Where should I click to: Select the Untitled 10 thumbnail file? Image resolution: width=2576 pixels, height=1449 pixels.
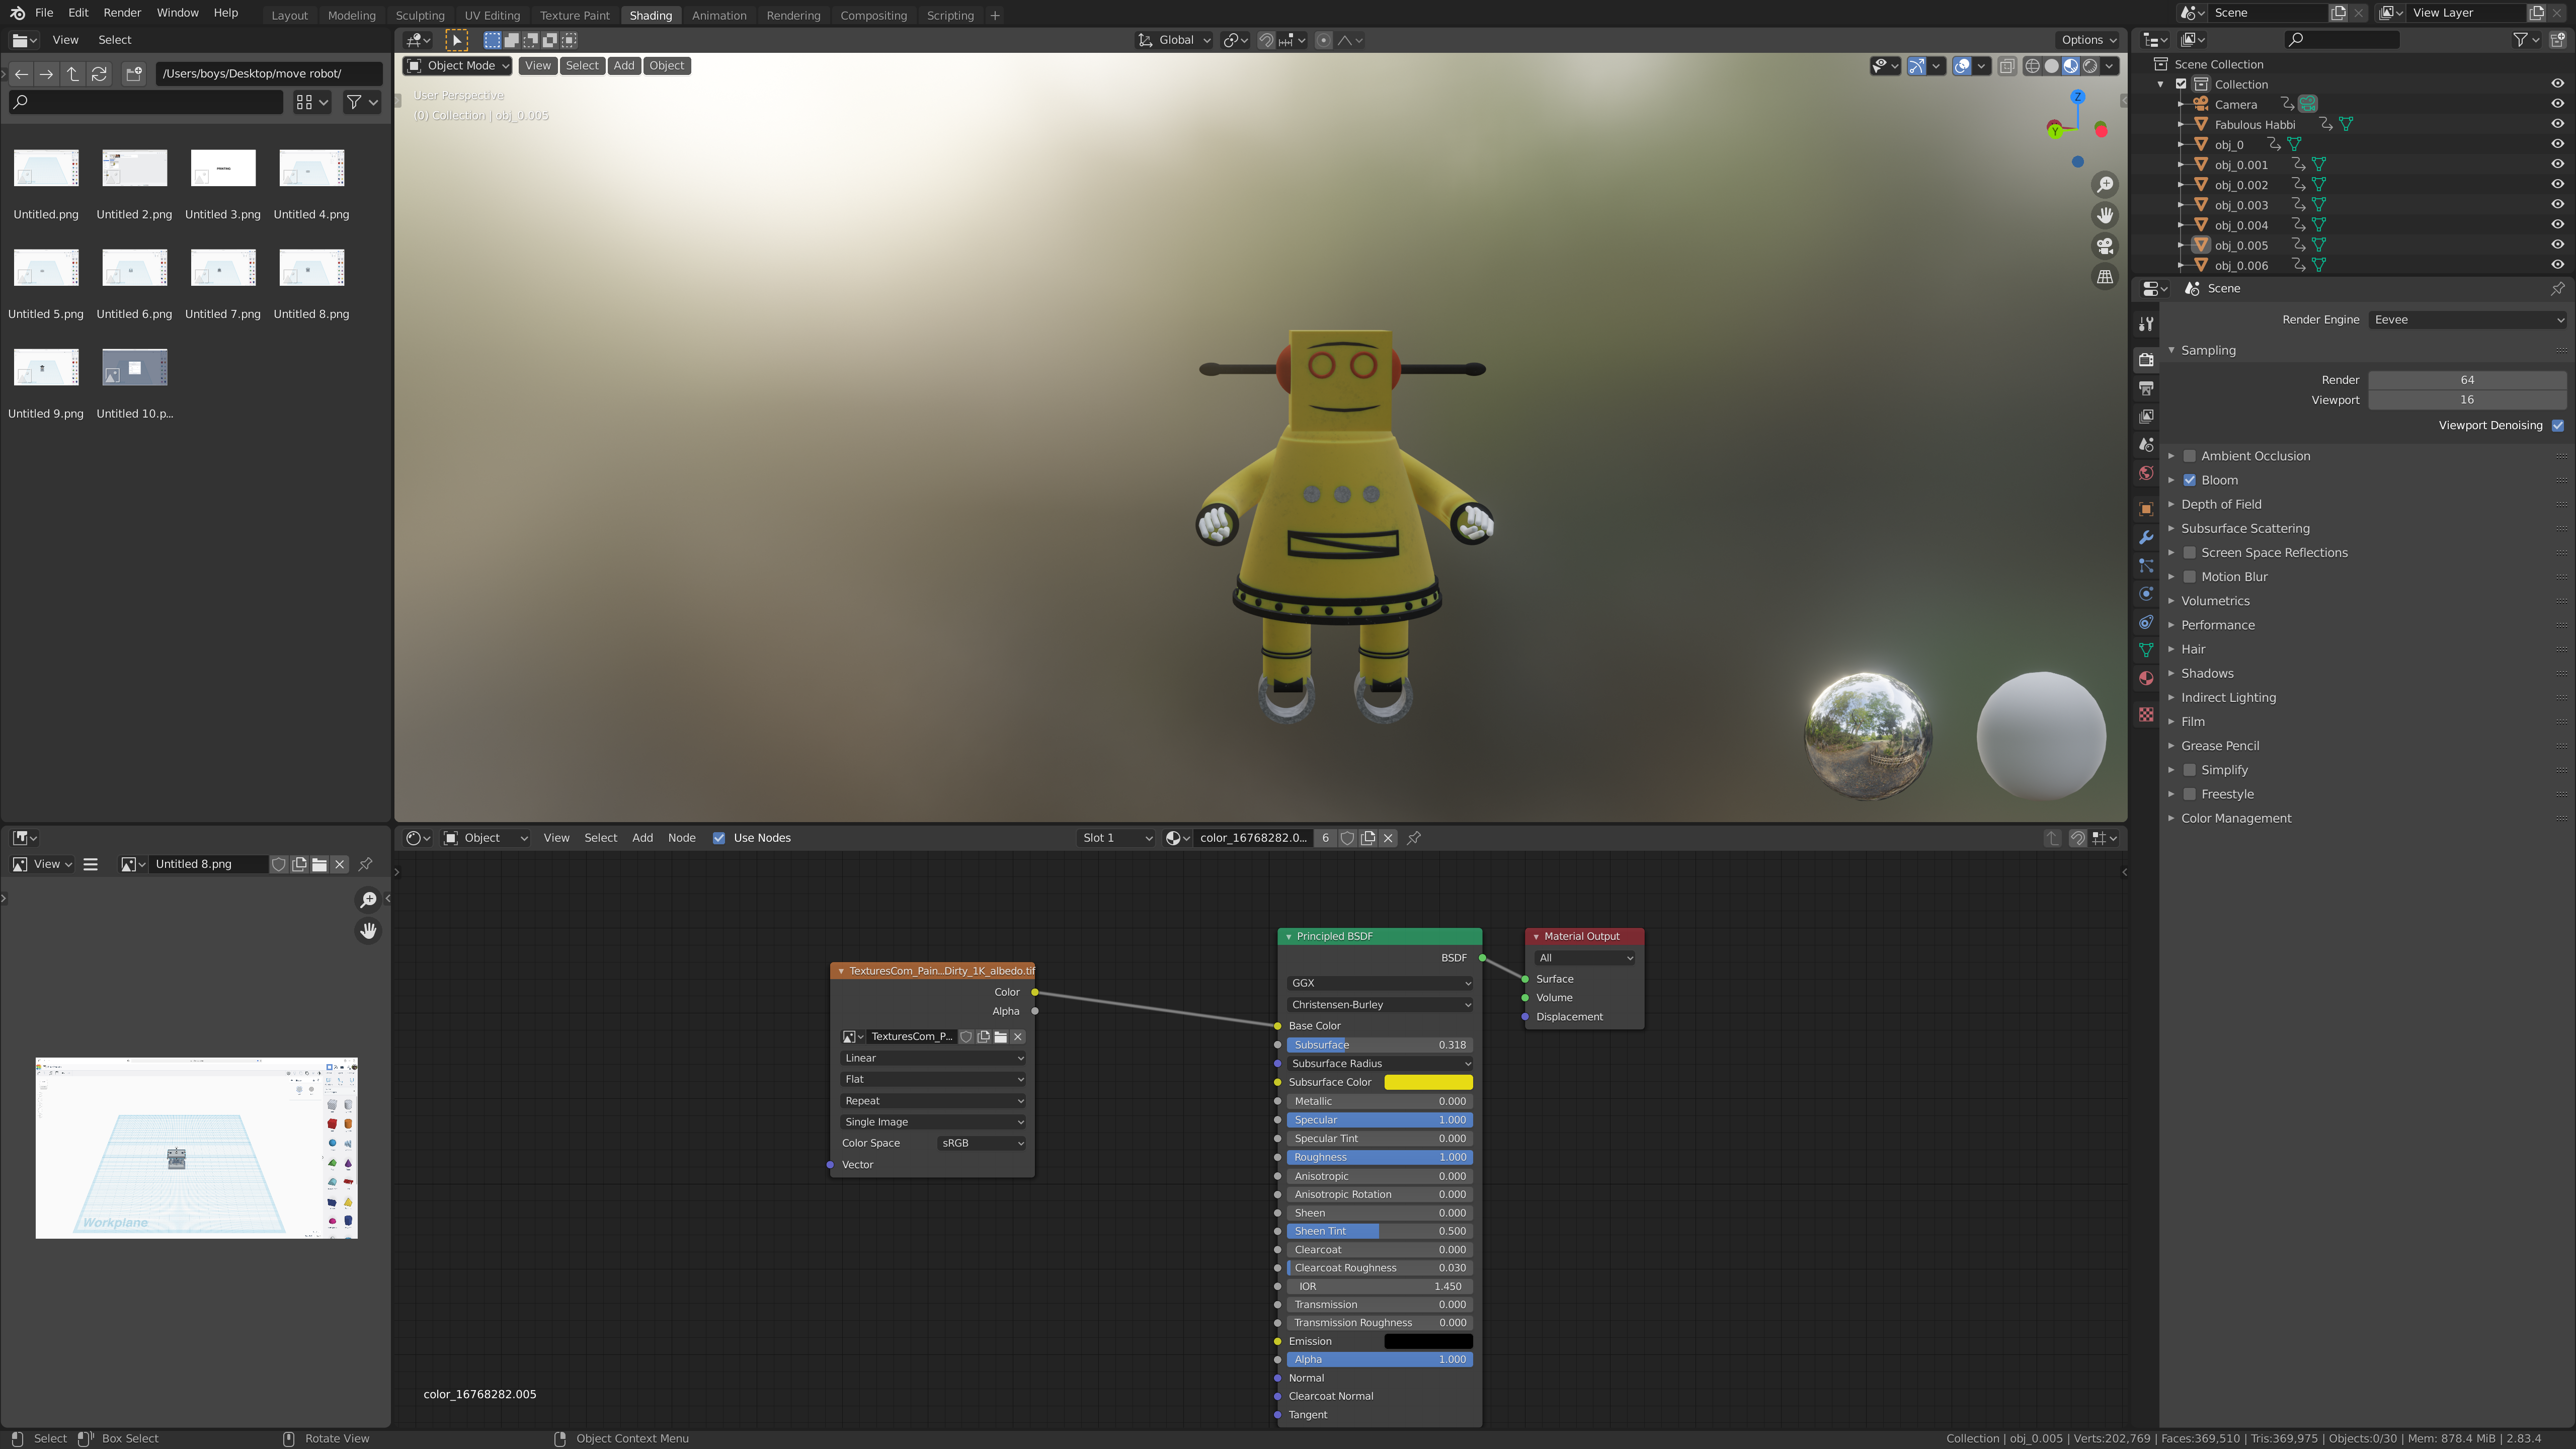coord(135,368)
